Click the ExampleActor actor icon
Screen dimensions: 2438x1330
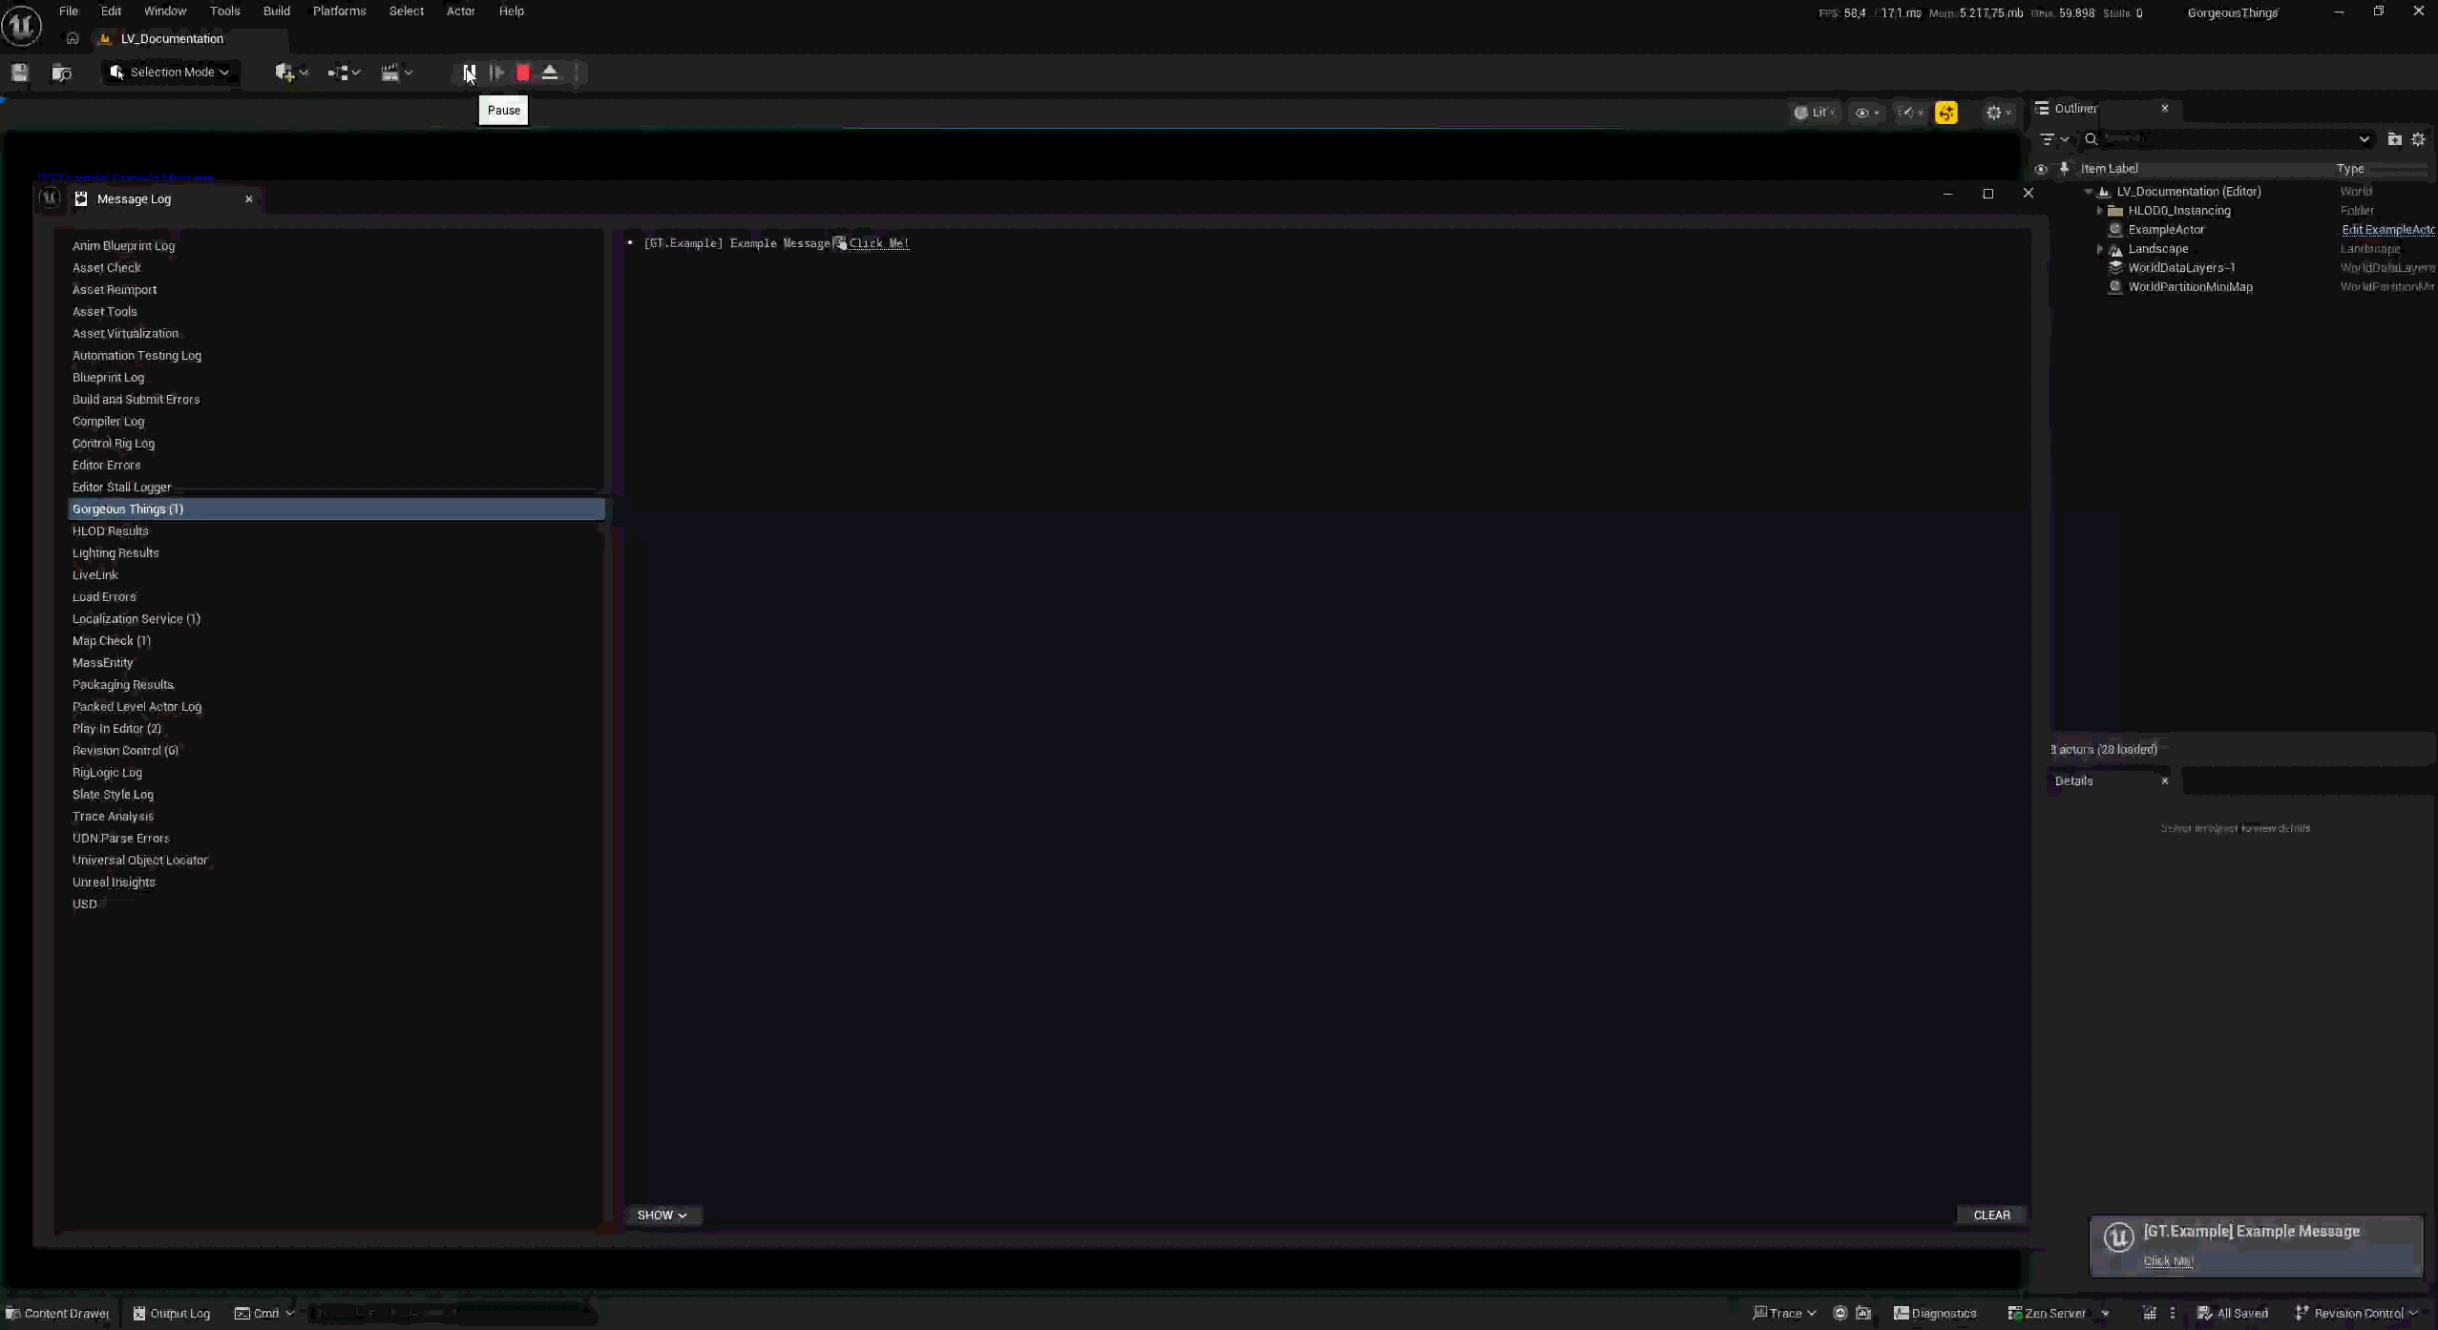pyautogui.click(x=2115, y=230)
